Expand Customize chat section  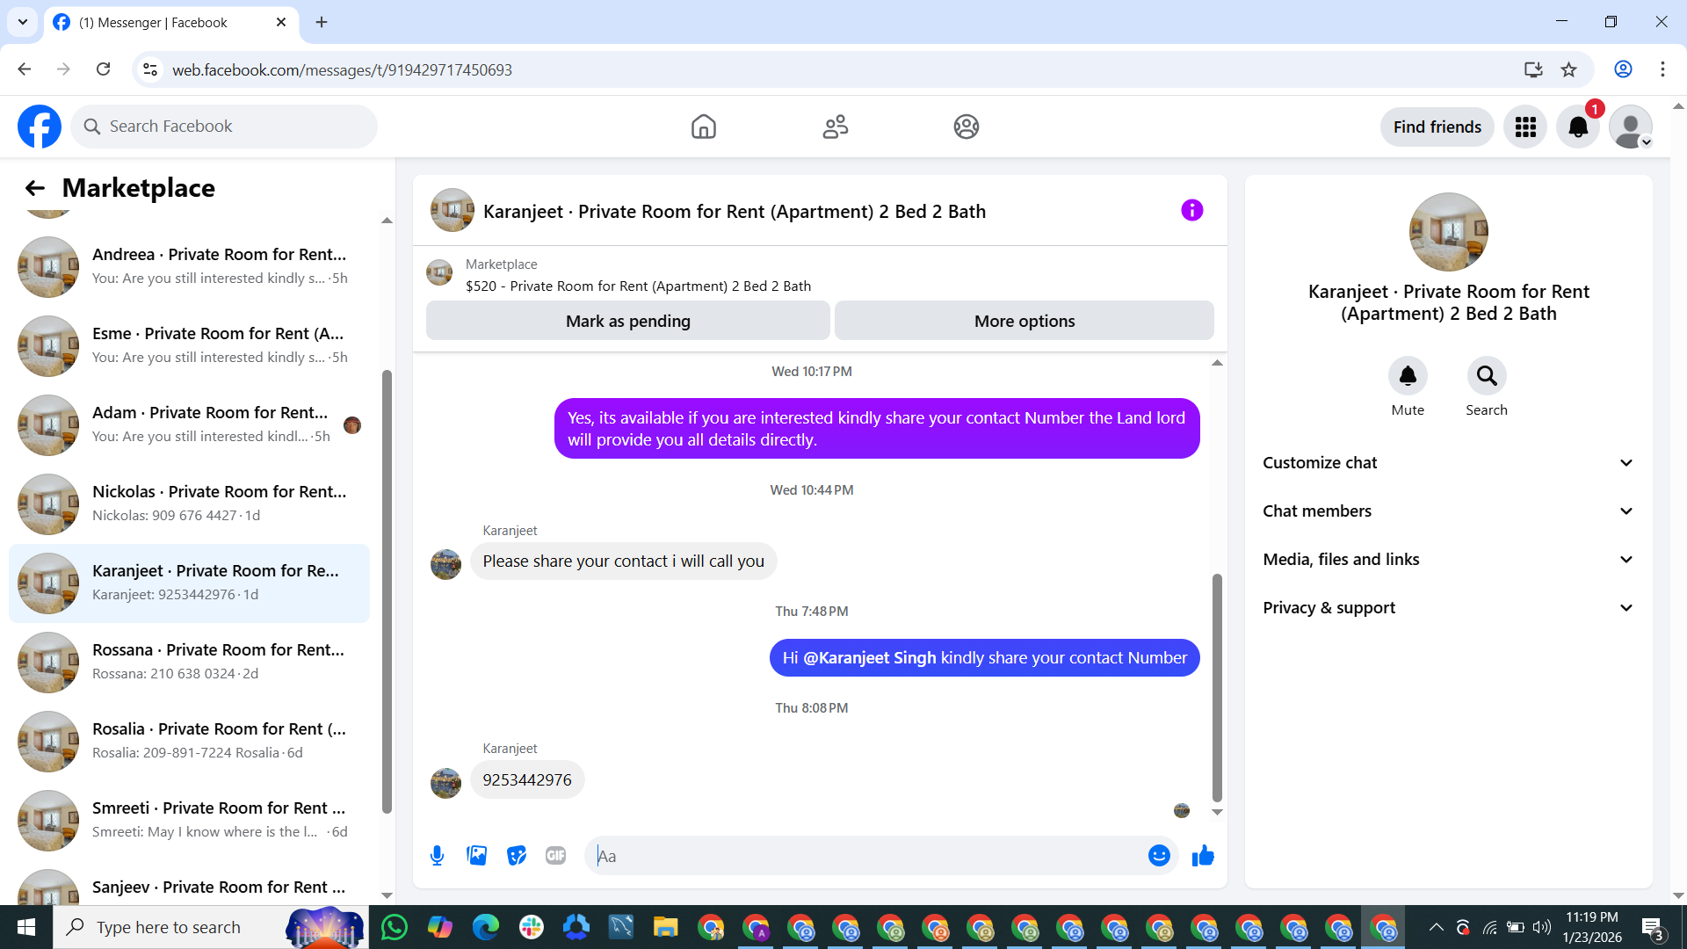tap(1448, 463)
